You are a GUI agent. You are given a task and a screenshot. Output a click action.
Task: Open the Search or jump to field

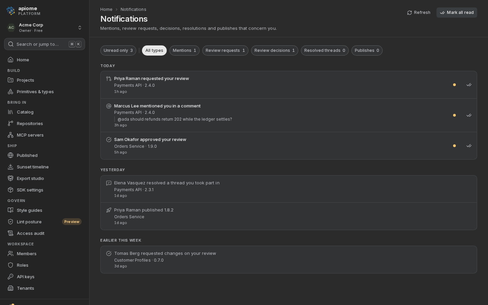click(x=44, y=44)
